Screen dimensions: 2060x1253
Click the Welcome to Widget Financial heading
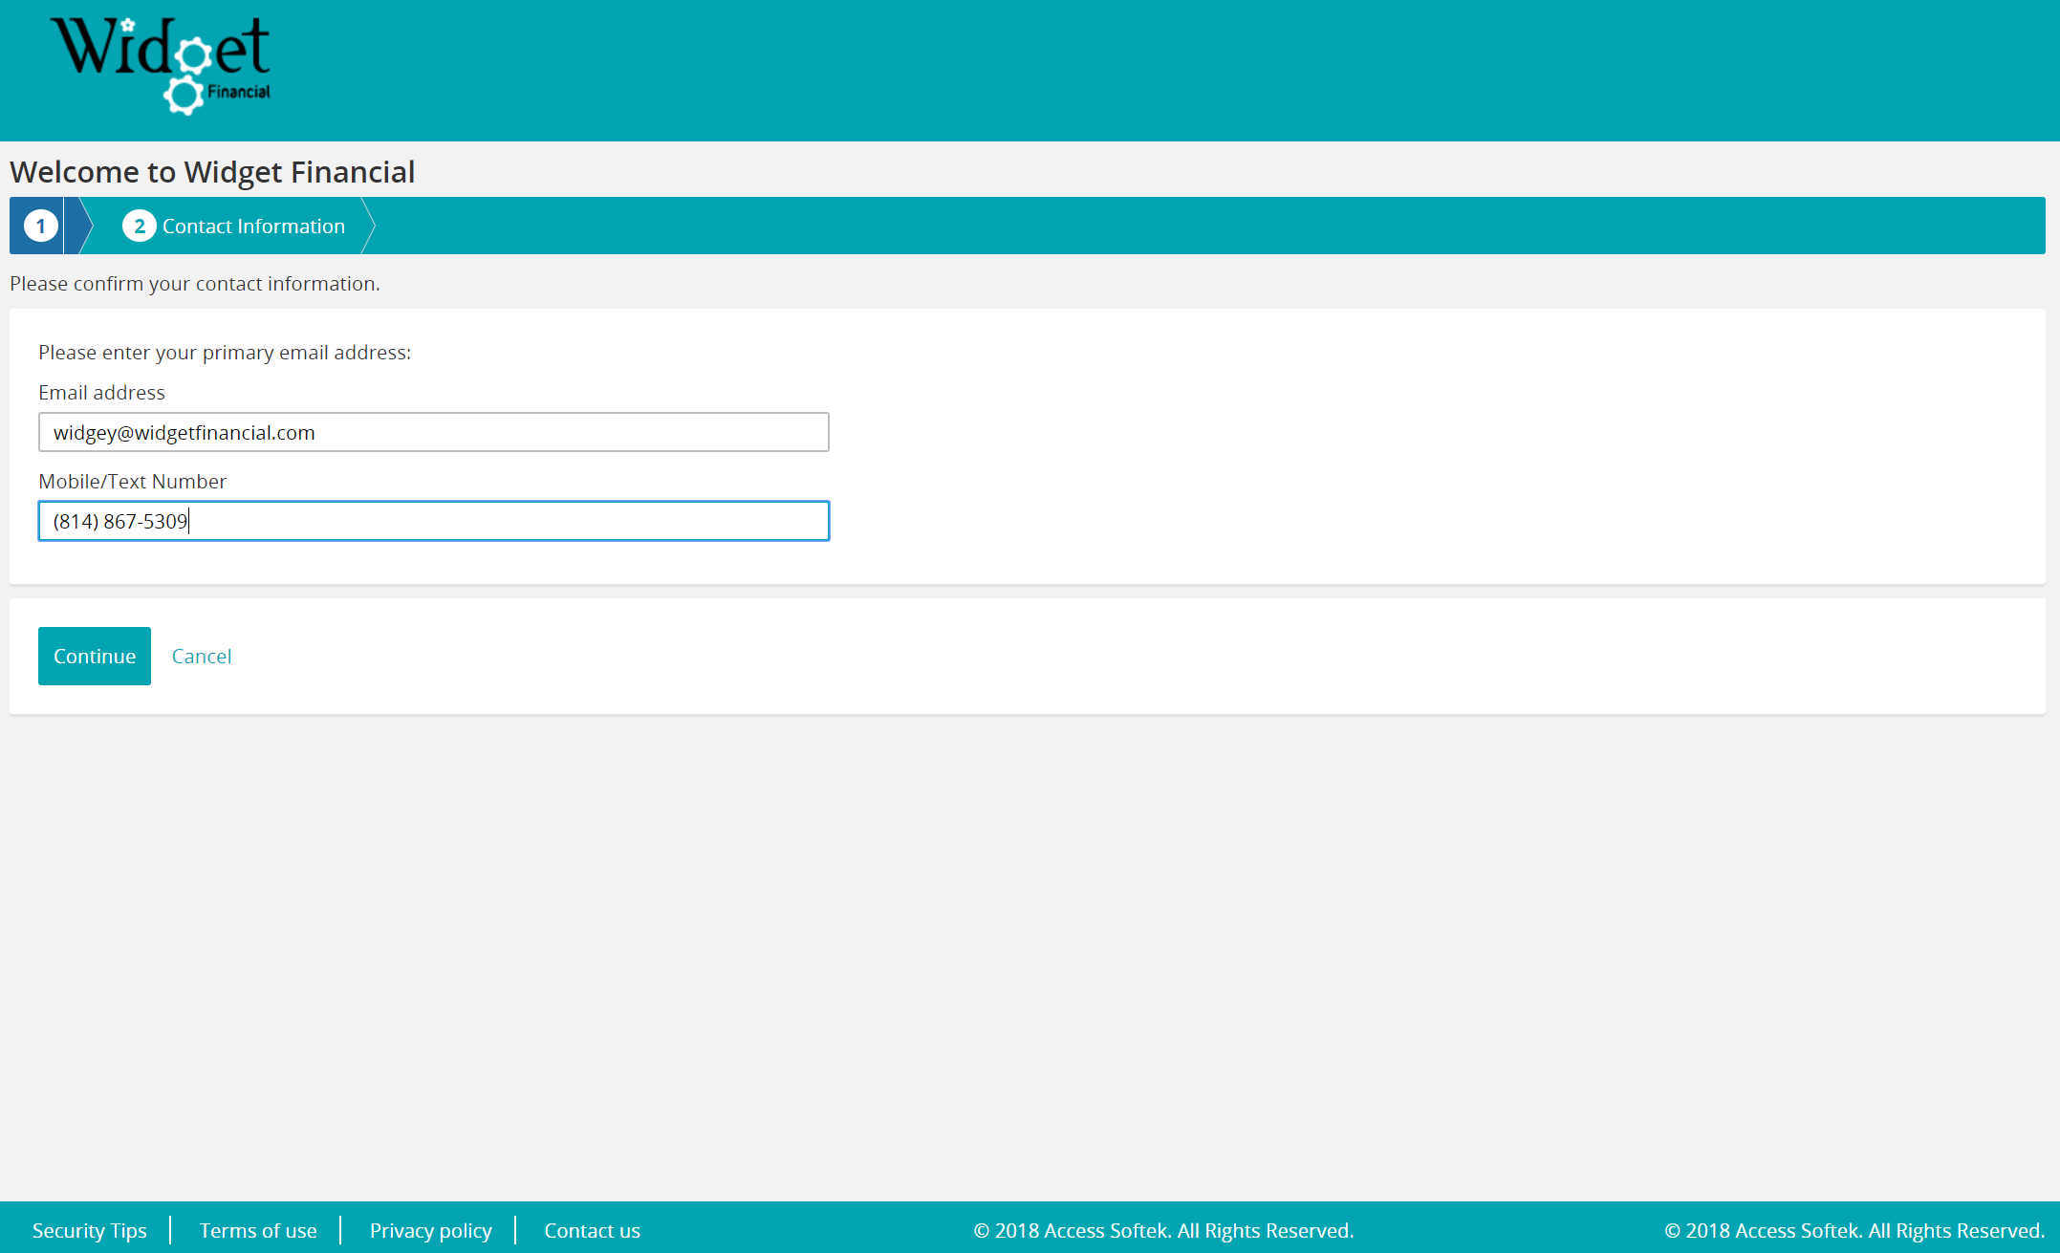212,172
